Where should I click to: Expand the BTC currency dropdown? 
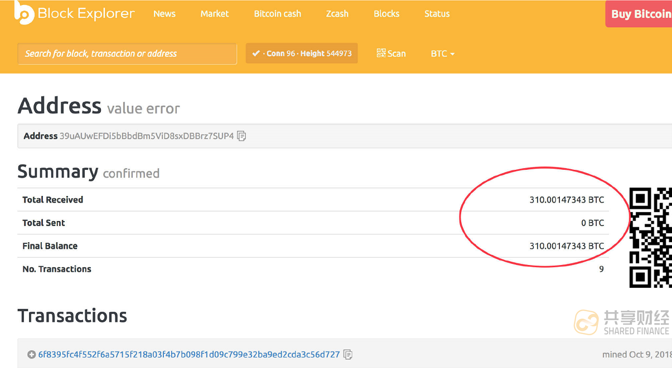click(x=443, y=53)
